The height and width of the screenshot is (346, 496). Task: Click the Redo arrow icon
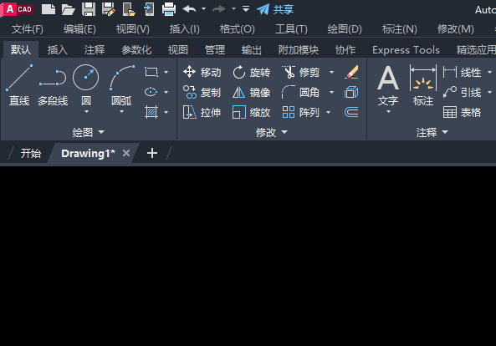pyautogui.click(x=219, y=9)
